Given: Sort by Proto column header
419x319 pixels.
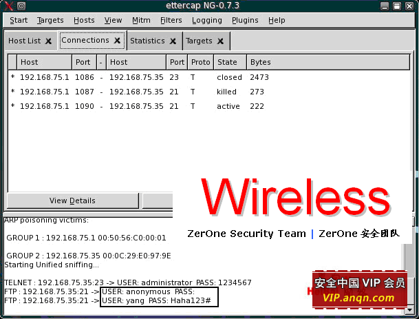Looking at the screenshot, I should tap(200, 63).
